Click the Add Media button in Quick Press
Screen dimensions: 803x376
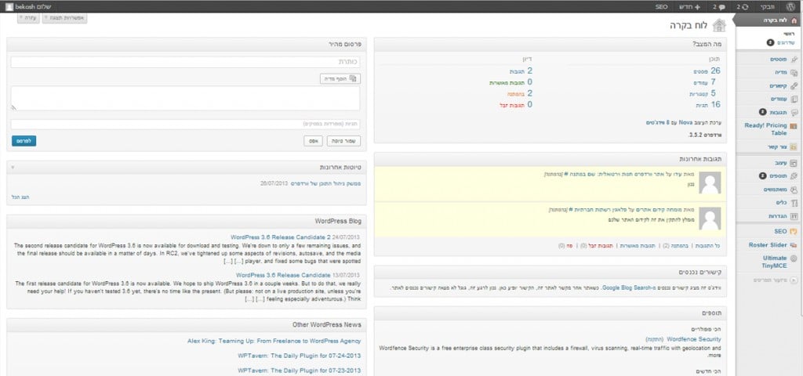(x=340, y=79)
